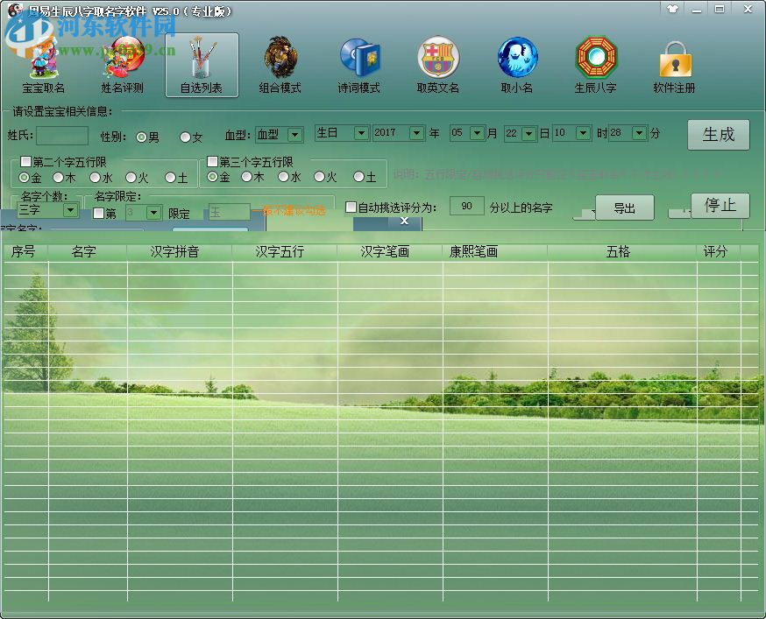Choose 土 for second character element

click(170, 177)
